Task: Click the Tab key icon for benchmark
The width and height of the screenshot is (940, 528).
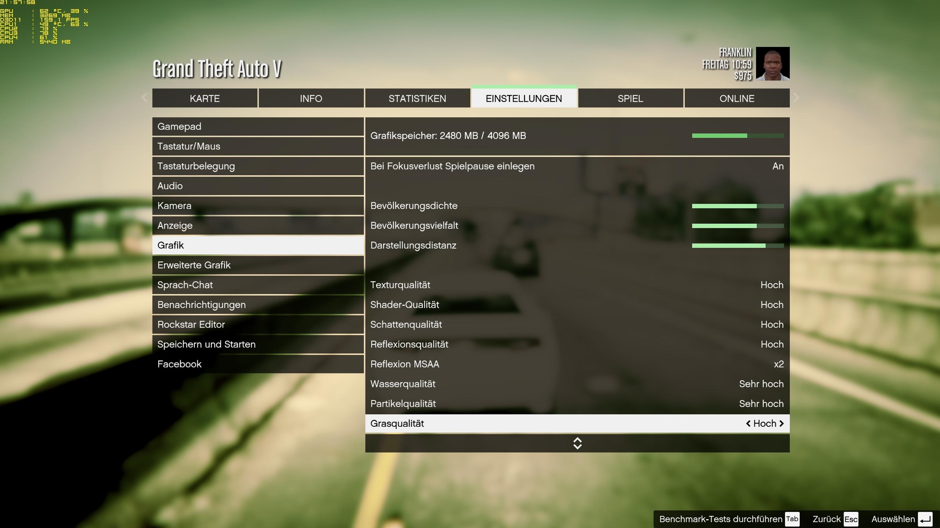Action: pos(792,519)
